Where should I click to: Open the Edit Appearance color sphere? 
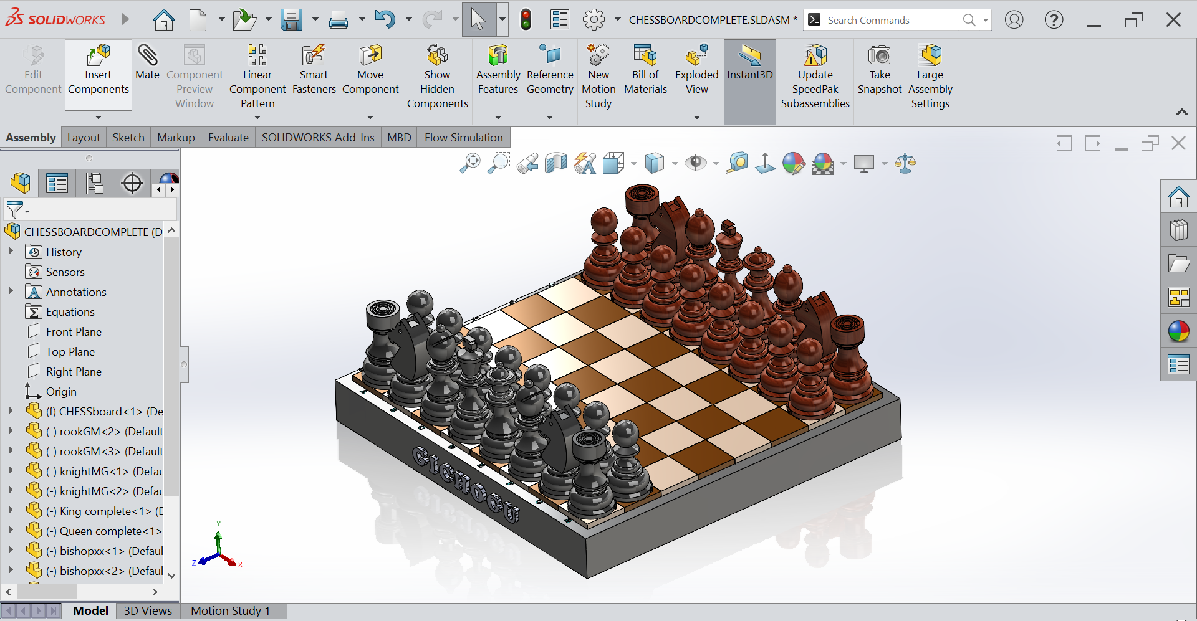(794, 163)
